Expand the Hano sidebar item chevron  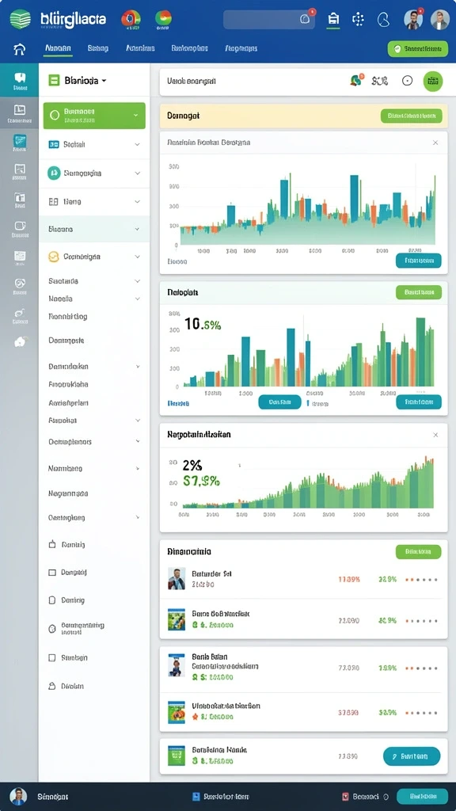click(137, 202)
